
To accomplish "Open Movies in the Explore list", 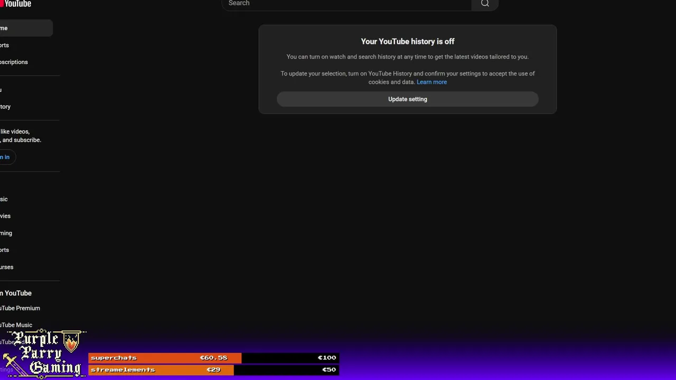I will [x=5, y=216].
